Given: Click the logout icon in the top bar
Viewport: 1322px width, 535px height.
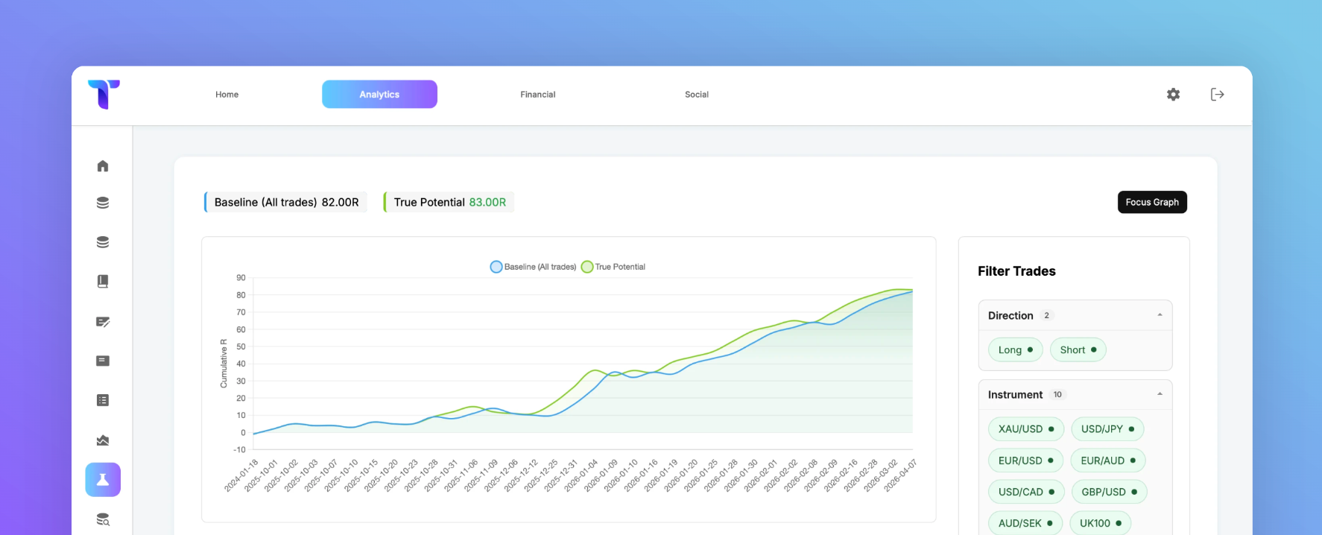Looking at the screenshot, I should point(1217,95).
